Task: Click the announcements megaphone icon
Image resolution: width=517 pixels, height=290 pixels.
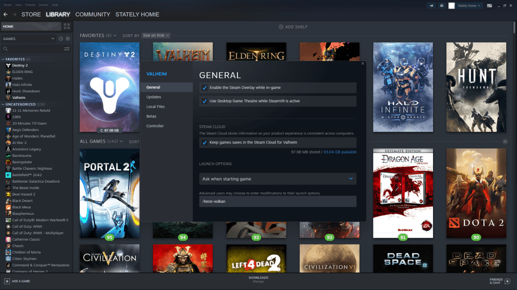Action: coord(431,6)
